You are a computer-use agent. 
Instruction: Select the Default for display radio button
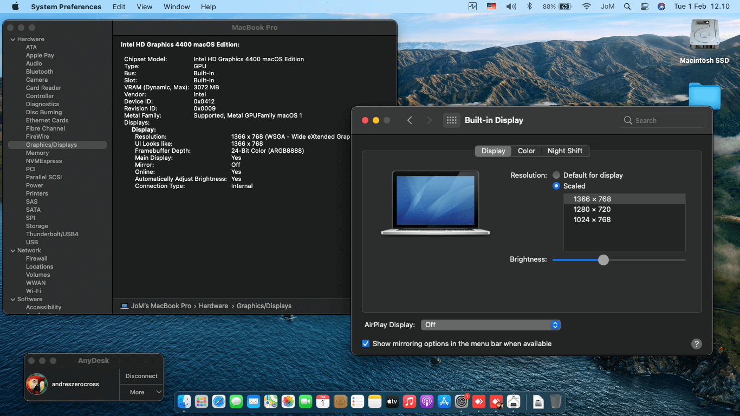click(556, 175)
